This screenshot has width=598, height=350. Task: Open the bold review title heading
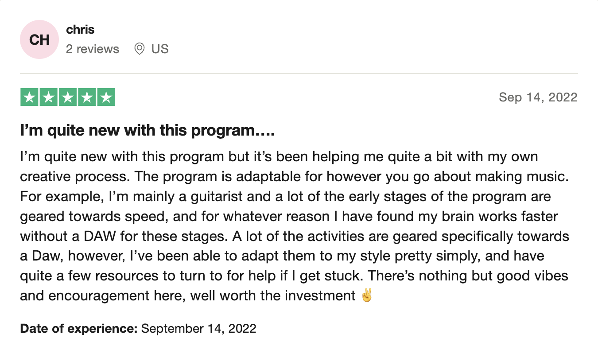(x=148, y=131)
